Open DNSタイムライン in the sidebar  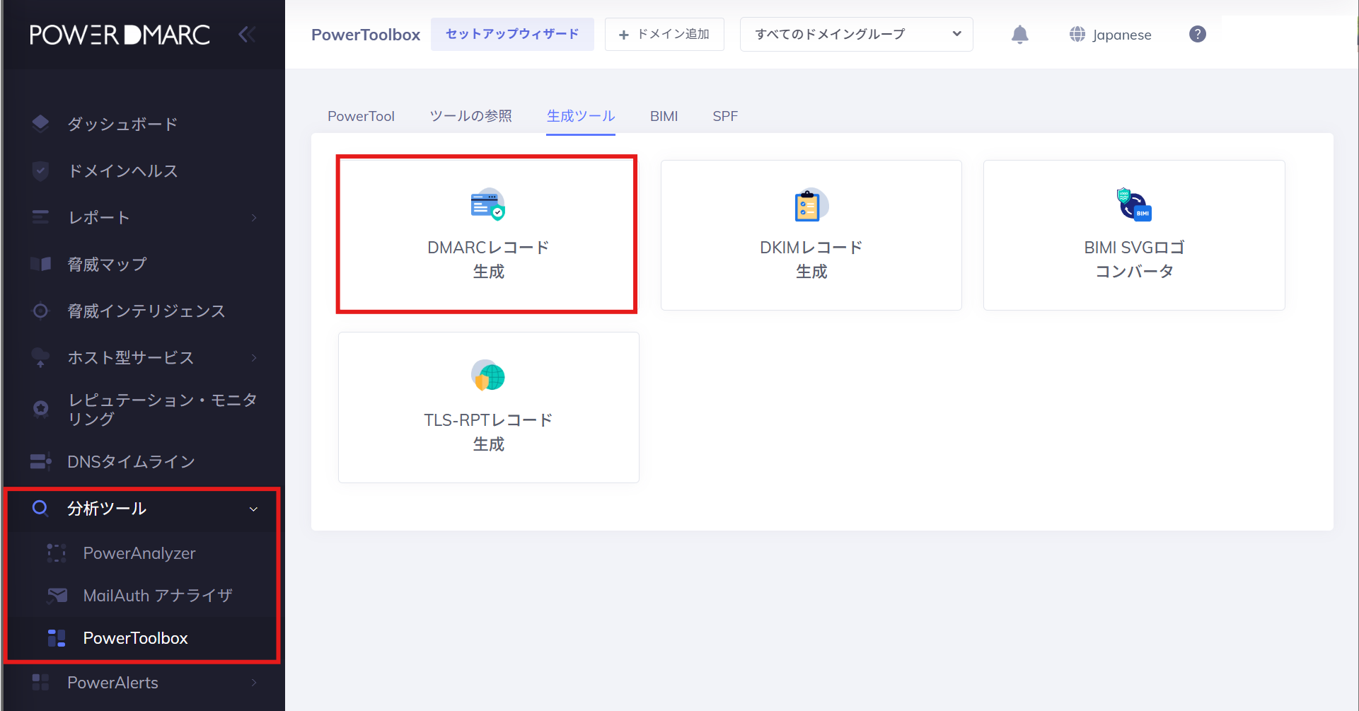tap(131, 461)
